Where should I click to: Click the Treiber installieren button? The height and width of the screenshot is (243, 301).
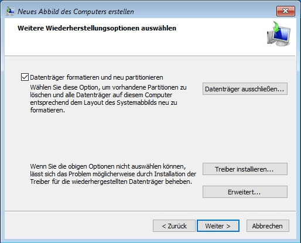click(245, 169)
